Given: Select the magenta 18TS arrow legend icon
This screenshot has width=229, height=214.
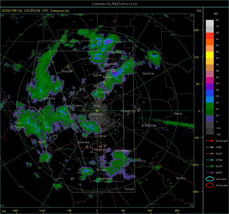Looking at the screenshot, I should click(x=210, y=173).
